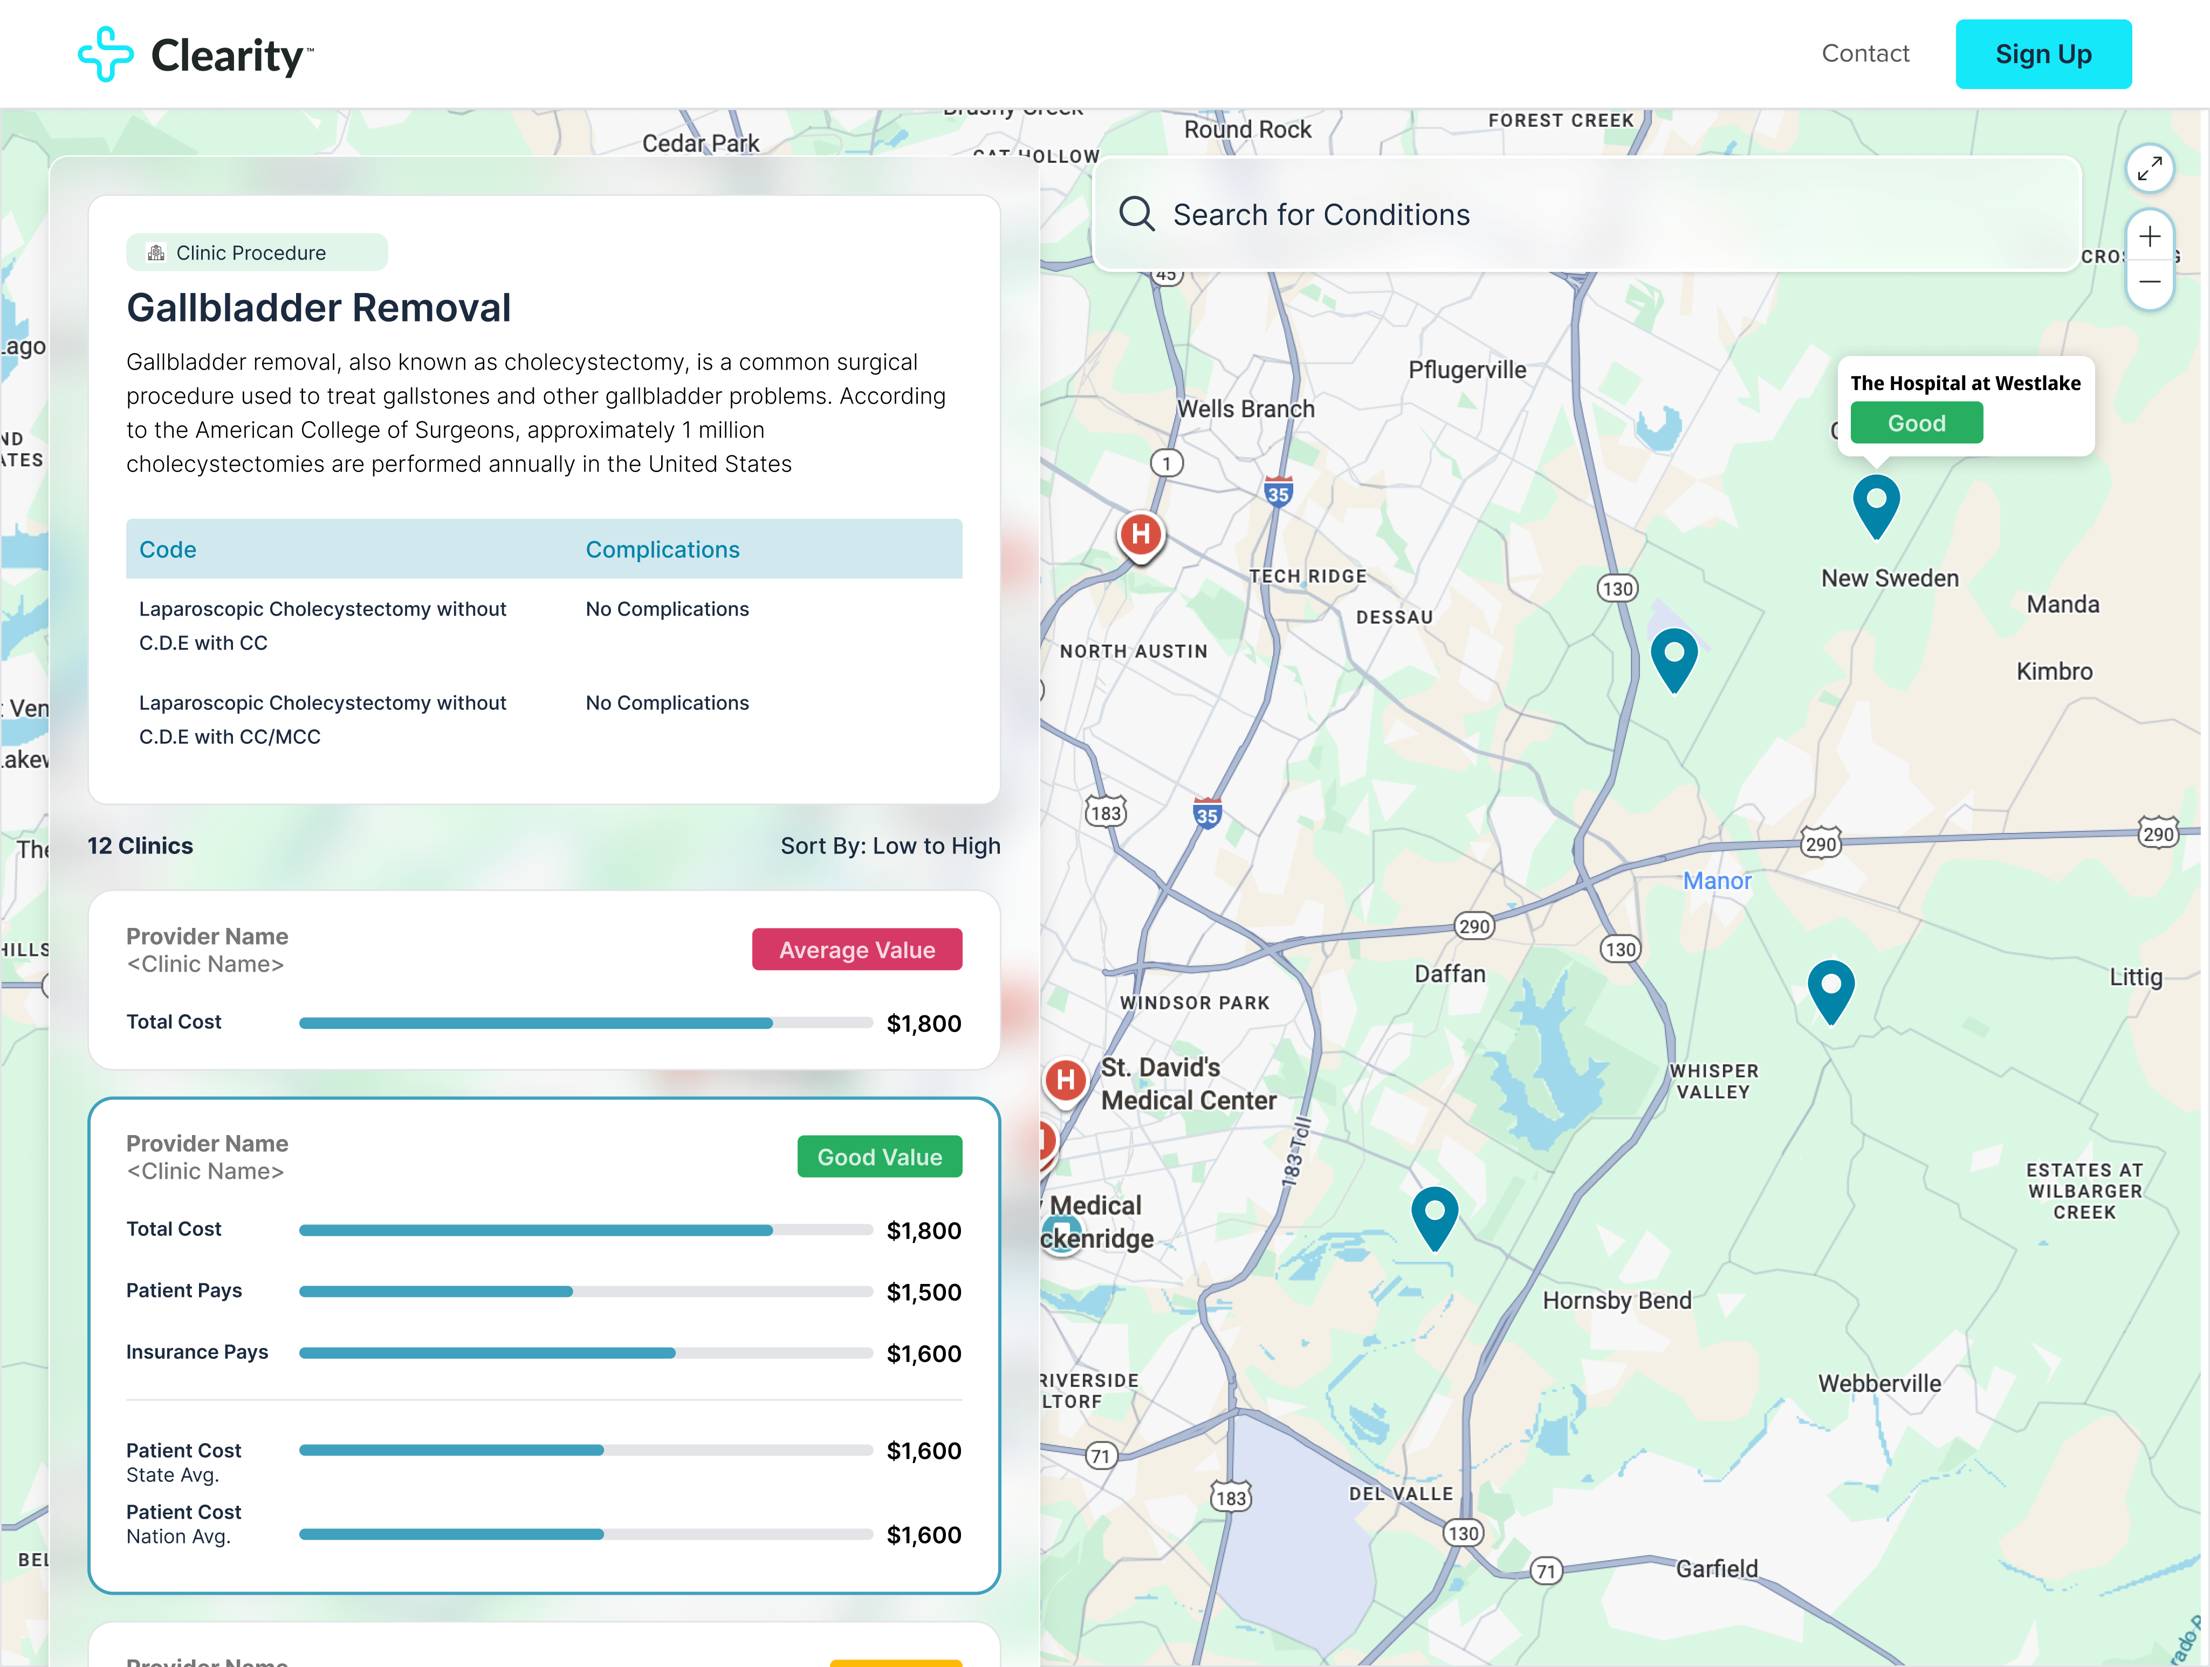Click the Clinic Procedure tag
Viewport: 2210px width, 1667px height.
(256, 253)
